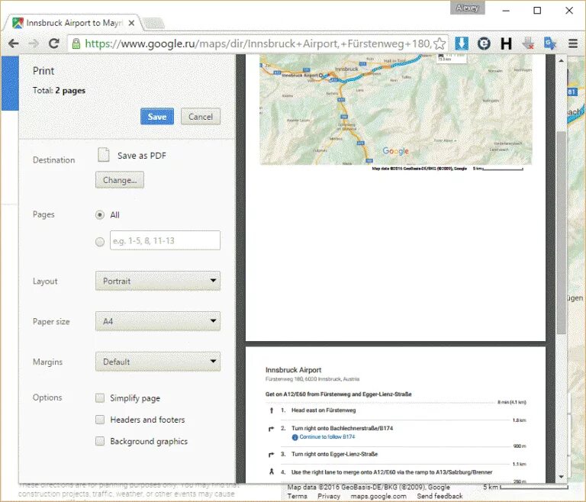Cancel the print dialog
This screenshot has height=502, width=586.
pyautogui.click(x=201, y=117)
